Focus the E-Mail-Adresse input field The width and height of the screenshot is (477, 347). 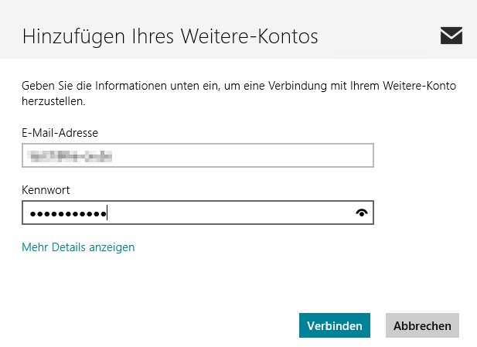(x=198, y=155)
